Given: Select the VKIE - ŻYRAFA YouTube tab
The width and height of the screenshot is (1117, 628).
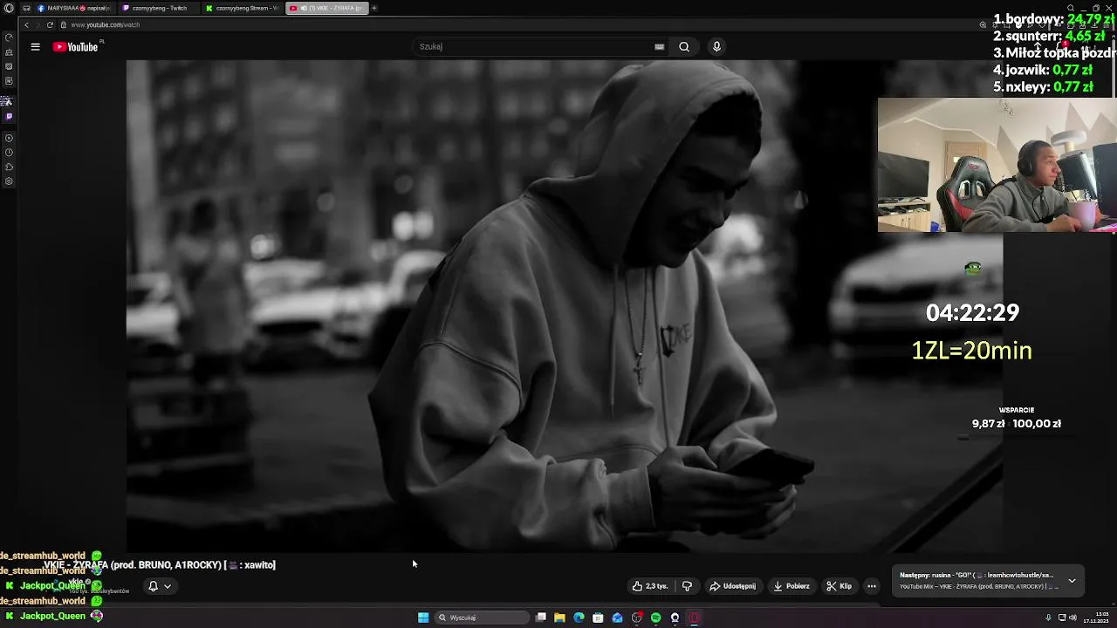Looking at the screenshot, I should coord(326,8).
